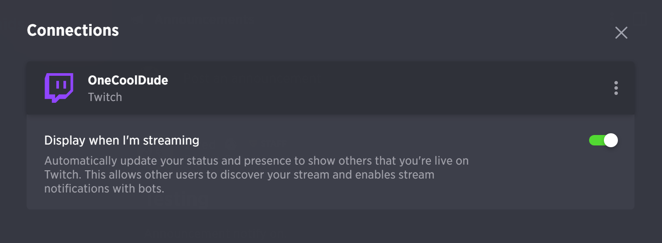The width and height of the screenshot is (662, 243).
Task: Toggle off Display when I'm streaming
Action: 603,140
